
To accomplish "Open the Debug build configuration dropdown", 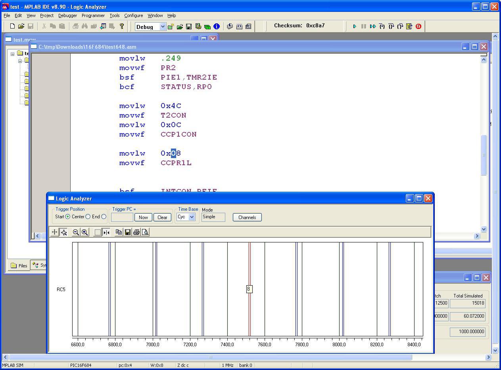I will tap(163, 27).
